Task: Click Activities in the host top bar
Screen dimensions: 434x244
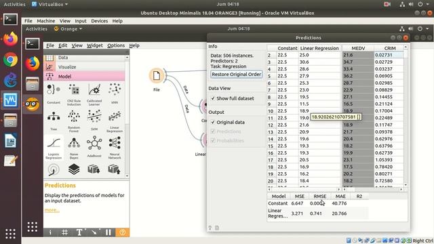Action: (14, 4)
